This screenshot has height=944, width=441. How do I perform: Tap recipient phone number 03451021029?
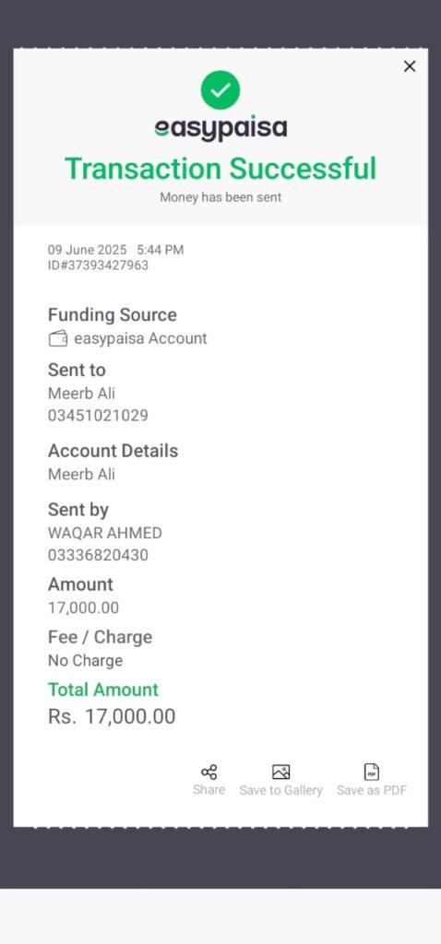[98, 416]
